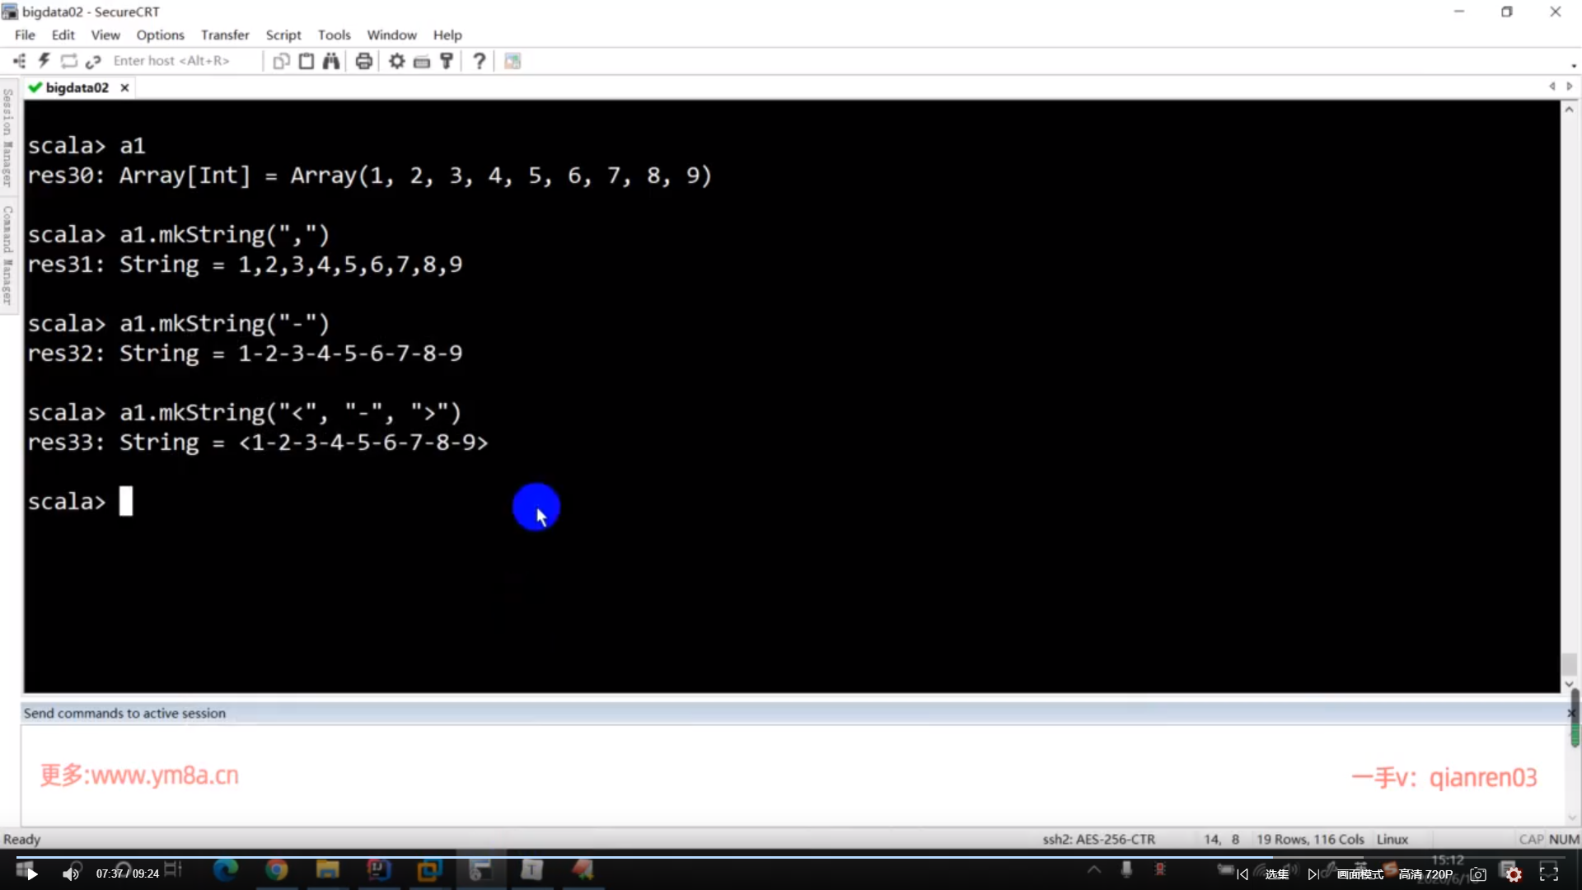
Task: Click the Quick Connect lightning icon
Action: coord(44,61)
